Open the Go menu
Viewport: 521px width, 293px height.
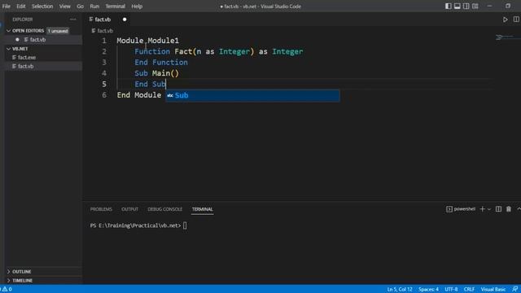click(x=80, y=7)
